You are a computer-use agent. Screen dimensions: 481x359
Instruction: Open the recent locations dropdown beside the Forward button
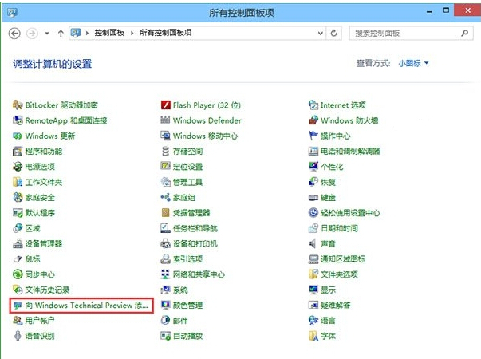coord(47,33)
